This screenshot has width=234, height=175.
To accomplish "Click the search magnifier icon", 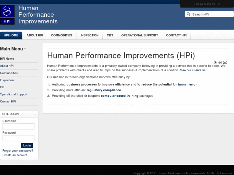I will [x=188, y=14].
